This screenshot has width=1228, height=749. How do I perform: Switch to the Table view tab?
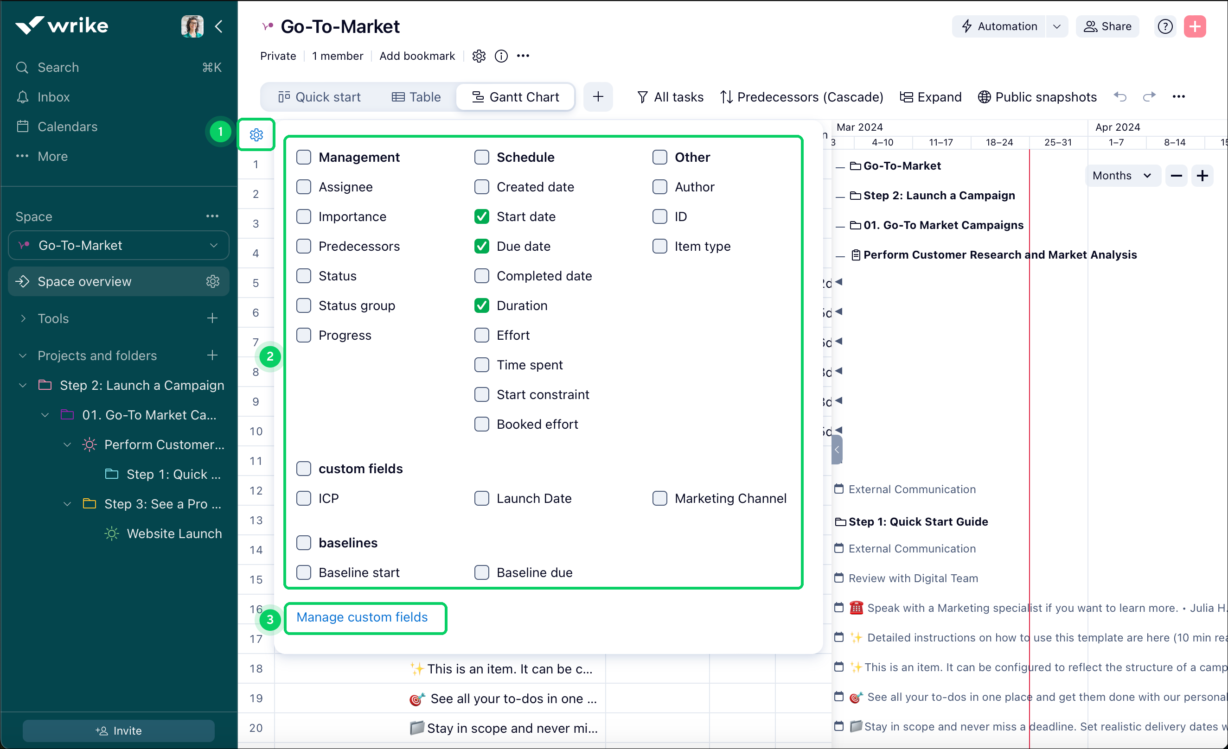point(416,96)
